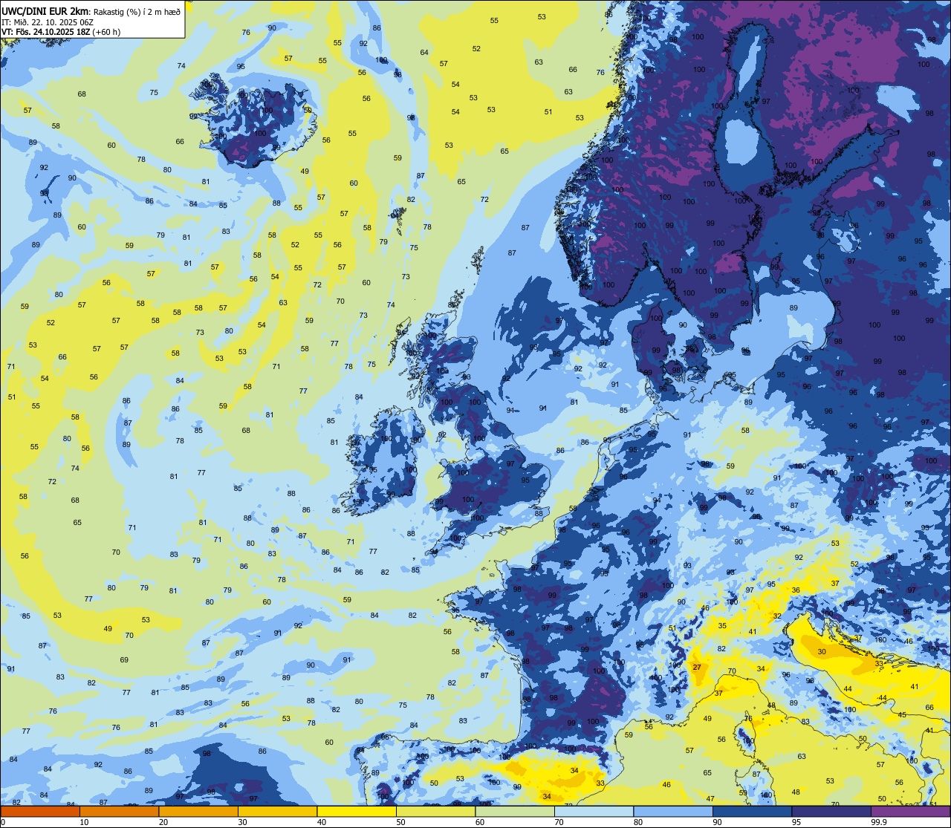
Task: Click the legend scale label '40'
Action: [x=321, y=822]
